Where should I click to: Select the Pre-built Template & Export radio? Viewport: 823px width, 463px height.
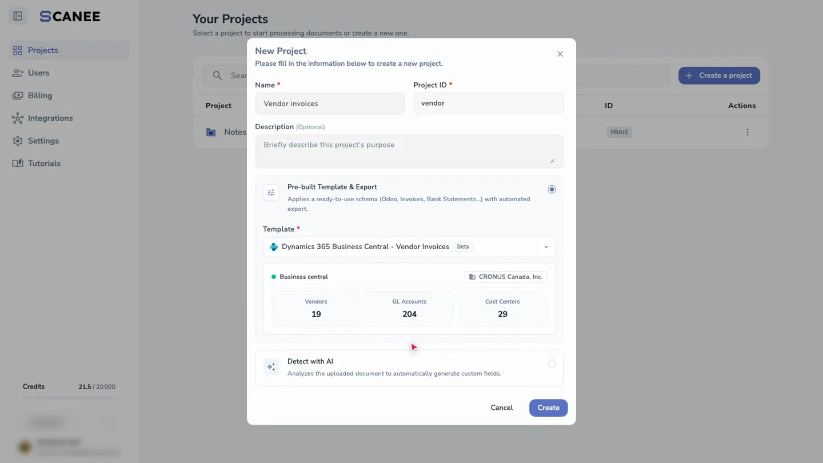pos(552,189)
